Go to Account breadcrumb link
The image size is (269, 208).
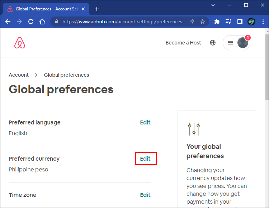19,75
